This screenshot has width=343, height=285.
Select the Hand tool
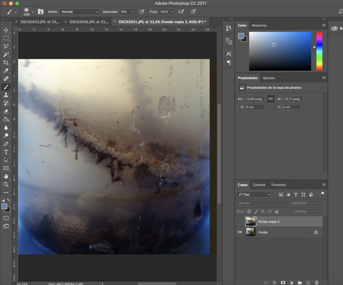coord(6,176)
